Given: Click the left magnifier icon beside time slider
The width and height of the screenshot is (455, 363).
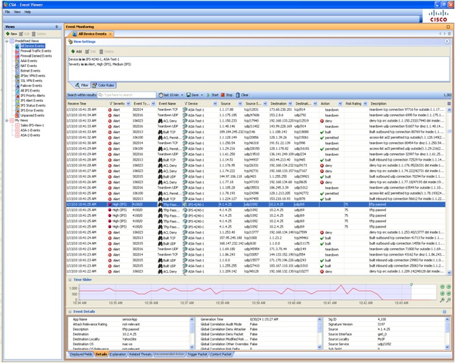Looking at the screenshot, I should (x=442, y=300).
